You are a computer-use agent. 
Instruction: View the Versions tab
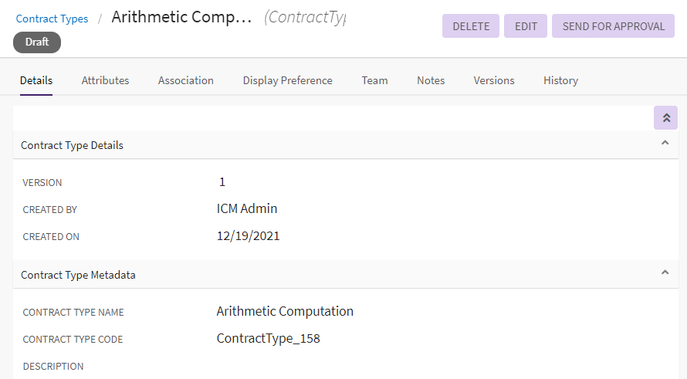pos(494,80)
